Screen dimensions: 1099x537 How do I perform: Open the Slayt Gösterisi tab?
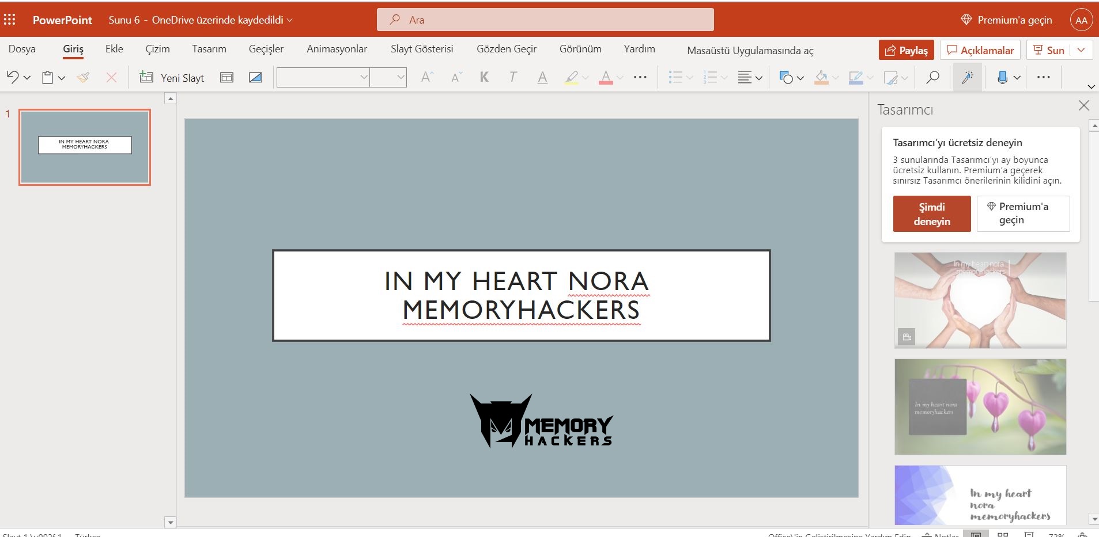(x=422, y=49)
